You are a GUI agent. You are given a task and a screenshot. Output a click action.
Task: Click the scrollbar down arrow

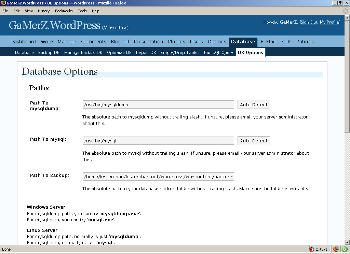tap(347, 242)
